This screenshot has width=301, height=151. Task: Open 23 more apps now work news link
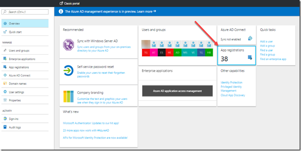tap(86, 130)
